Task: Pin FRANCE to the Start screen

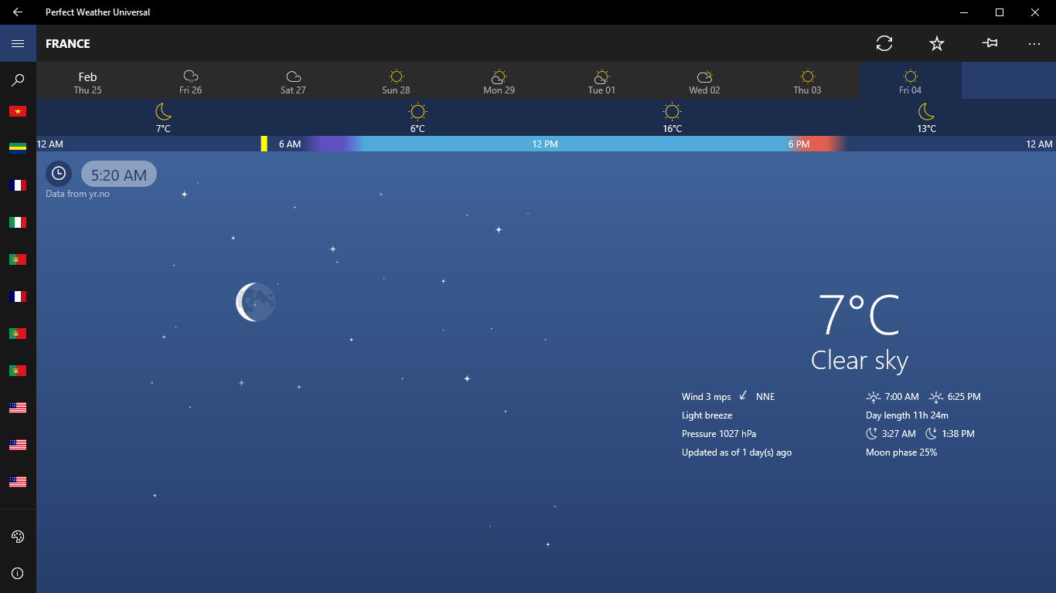Action: point(990,43)
